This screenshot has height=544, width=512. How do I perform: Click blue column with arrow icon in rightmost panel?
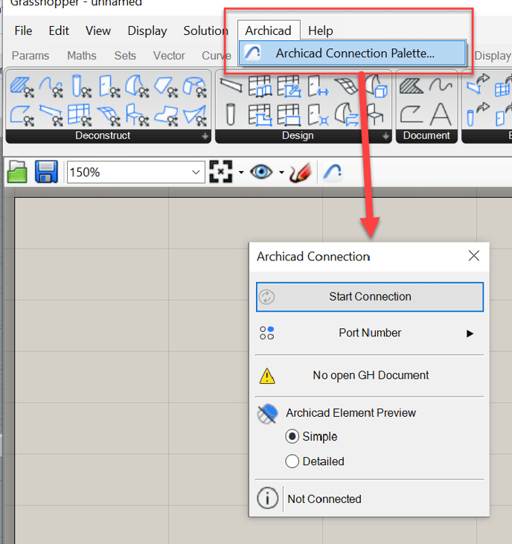pyautogui.click(x=478, y=114)
